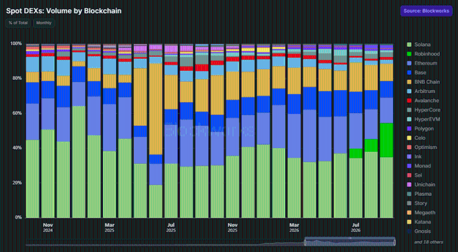Viewport: 458px width, 252px height.
Task: Click the 100% y-axis label
Action: (x=16, y=43)
